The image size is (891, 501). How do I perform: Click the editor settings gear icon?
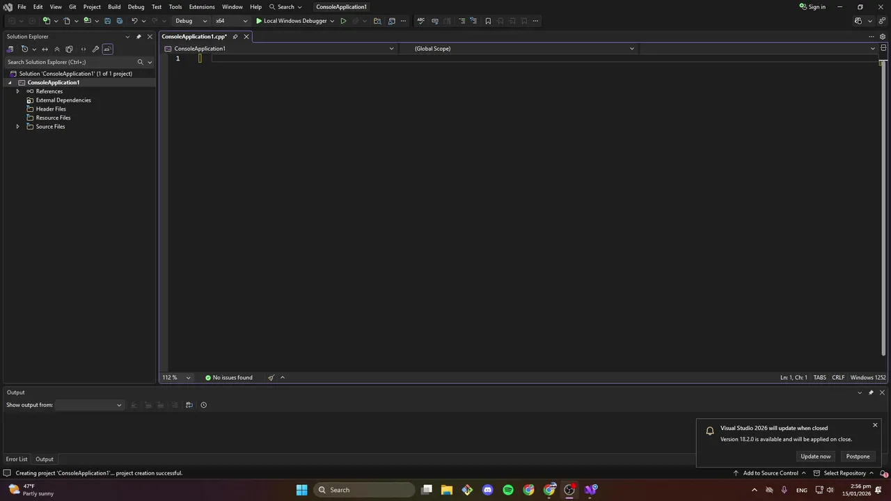pos(883,36)
